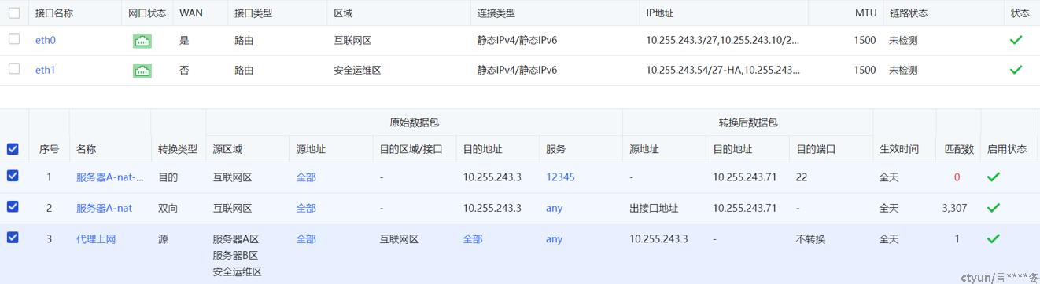Click the eth1 port status icon
Screen dimensions: 1040x284
pos(142,70)
